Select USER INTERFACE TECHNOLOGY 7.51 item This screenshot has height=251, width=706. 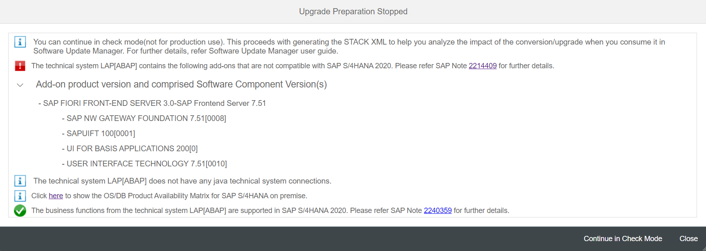144,164
